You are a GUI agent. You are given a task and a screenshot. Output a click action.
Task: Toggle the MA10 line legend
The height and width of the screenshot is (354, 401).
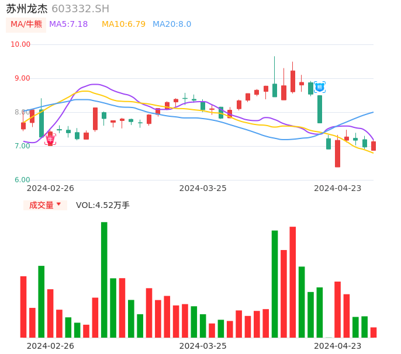tap(123, 25)
